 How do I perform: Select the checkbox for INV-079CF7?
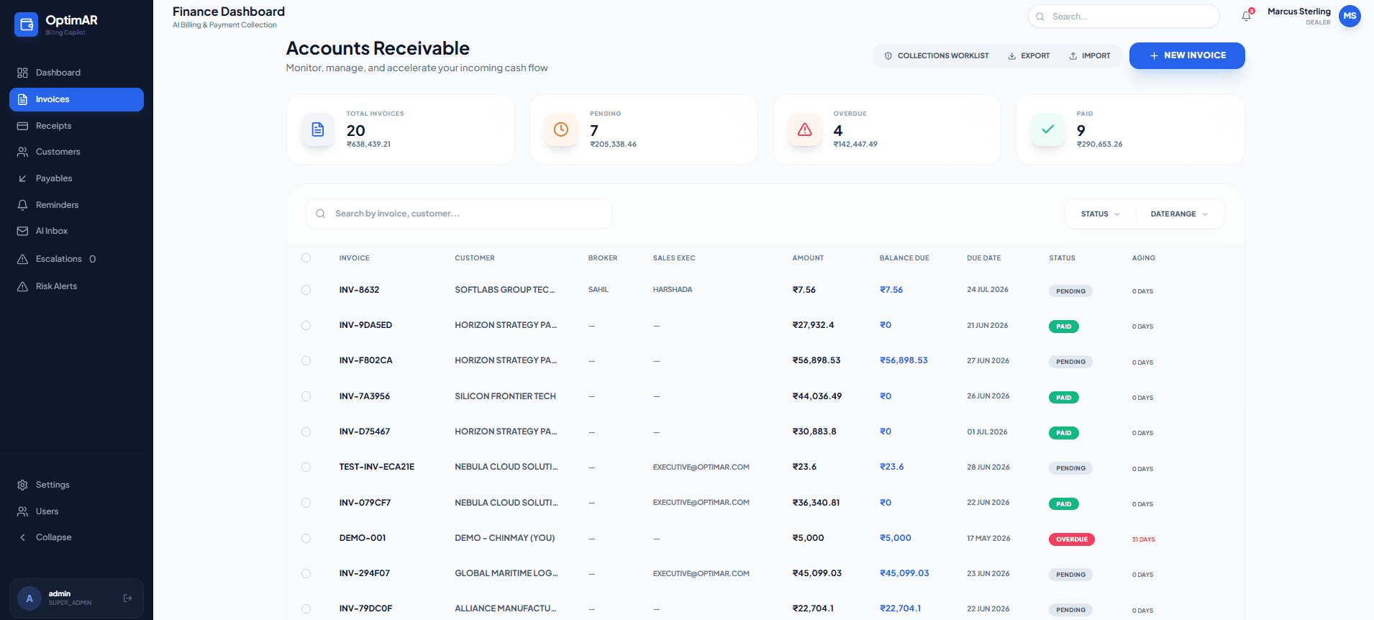tap(306, 503)
